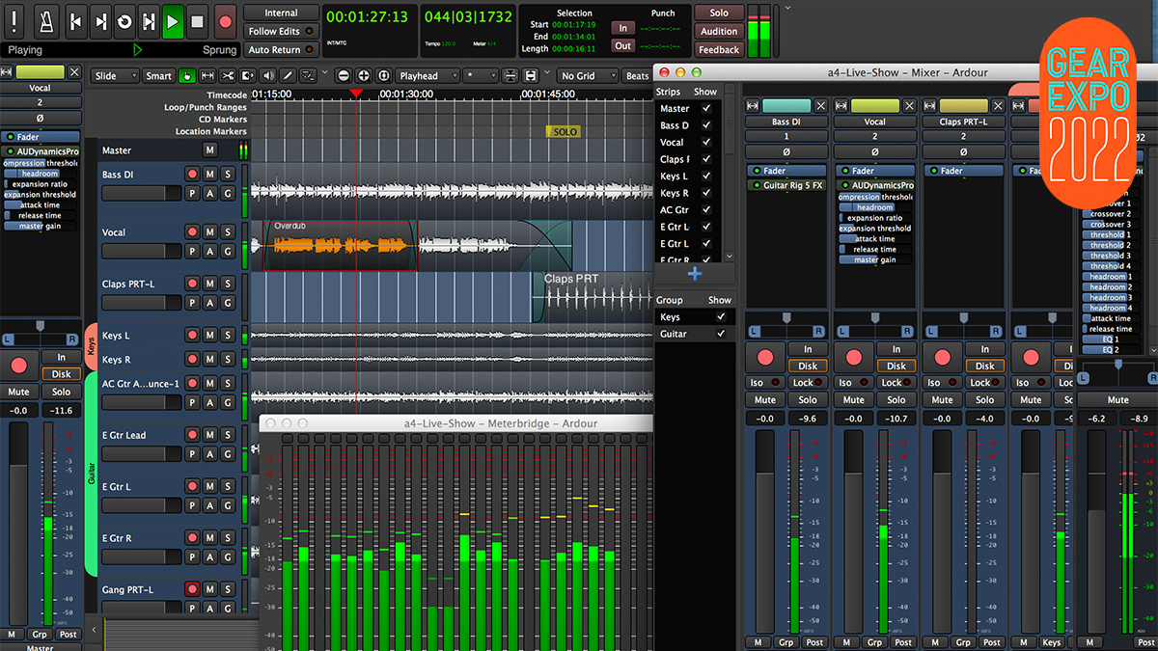Uncheck Guitar group Show checkbox
This screenshot has width=1158, height=651.
[720, 334]
